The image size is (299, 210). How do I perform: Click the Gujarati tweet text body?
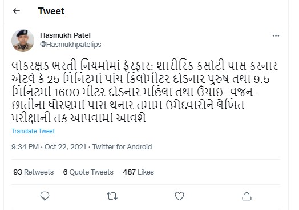click(144, 92)
